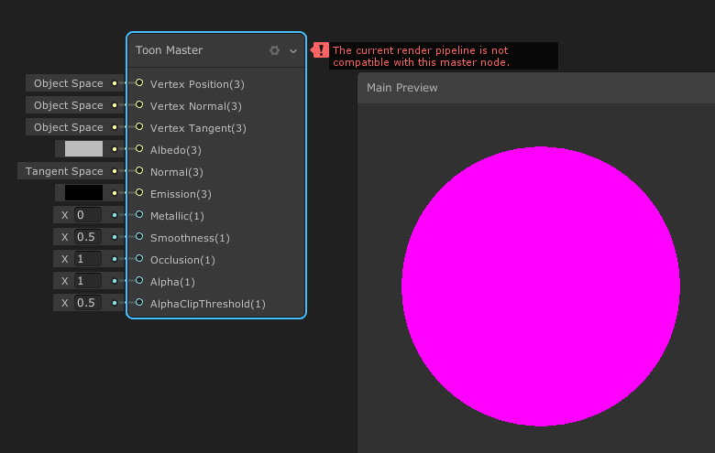
Task: Click the Alpha(1) label
Action: click(172, 282)
